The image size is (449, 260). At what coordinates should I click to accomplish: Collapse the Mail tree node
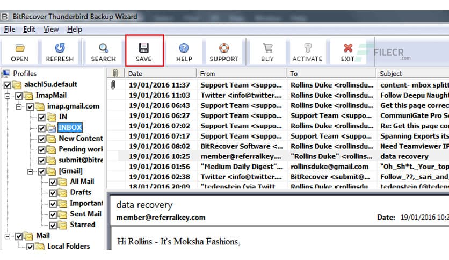click(x=8, y=236)
